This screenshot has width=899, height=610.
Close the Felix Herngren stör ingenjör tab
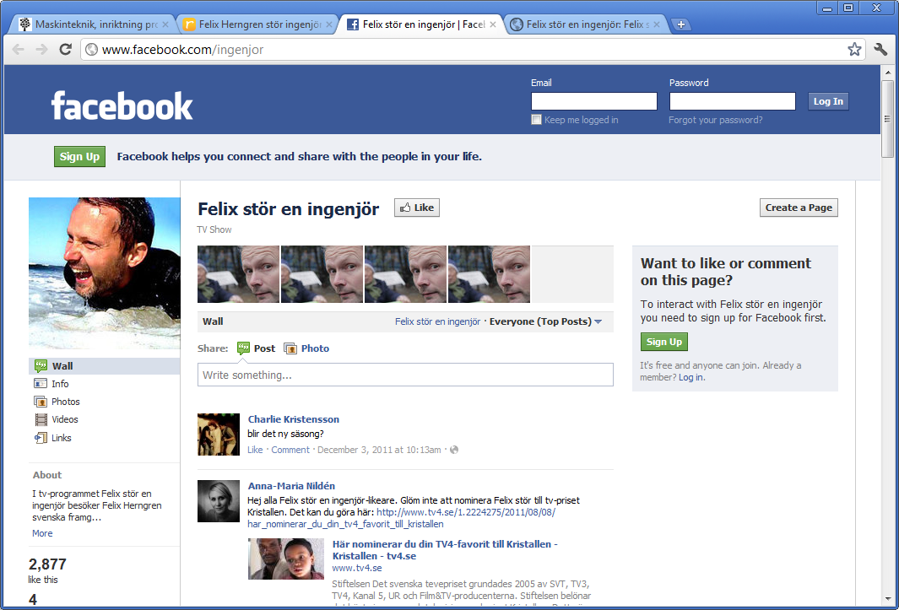[x=329, y=24]
